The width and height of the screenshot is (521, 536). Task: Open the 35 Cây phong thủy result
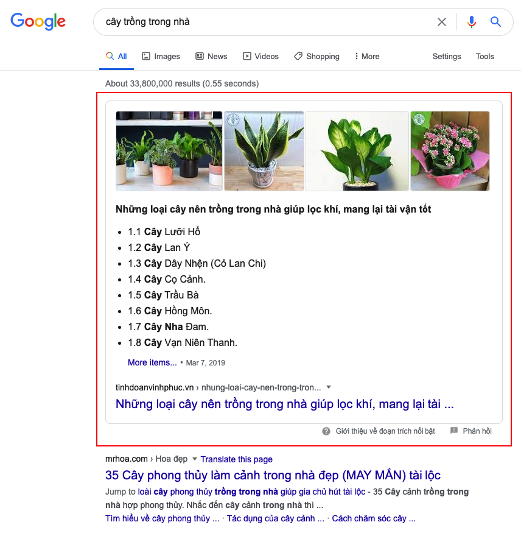[273, 475]
